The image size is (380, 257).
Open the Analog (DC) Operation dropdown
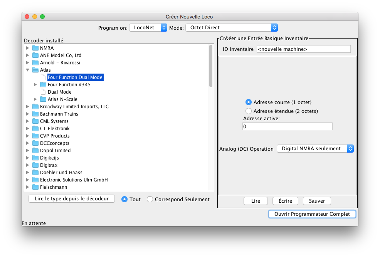[315, 149]
